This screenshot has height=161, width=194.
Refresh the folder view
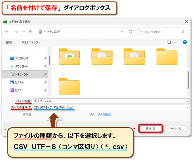click(130, 32)
